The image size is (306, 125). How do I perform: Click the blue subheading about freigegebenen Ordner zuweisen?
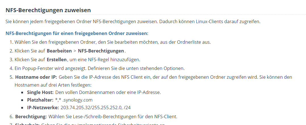[x=77, y=33]
